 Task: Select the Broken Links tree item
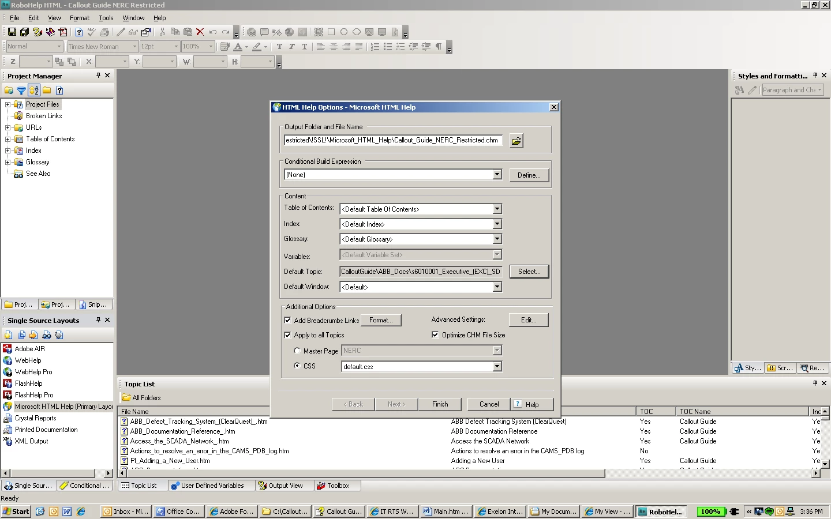point(39,116)
